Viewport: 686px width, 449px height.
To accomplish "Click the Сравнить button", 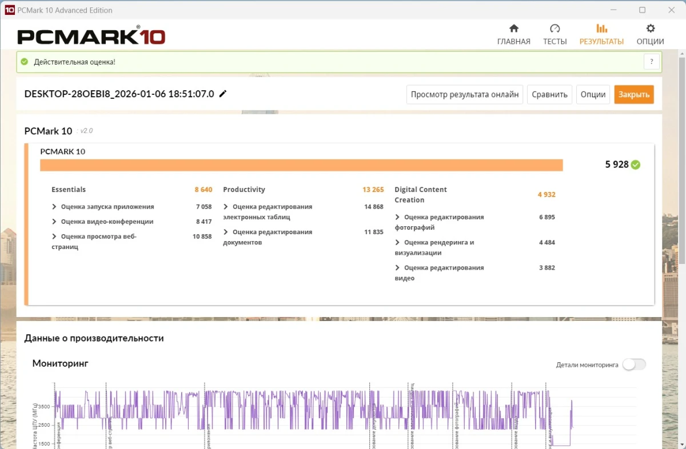I will [549, 94].
